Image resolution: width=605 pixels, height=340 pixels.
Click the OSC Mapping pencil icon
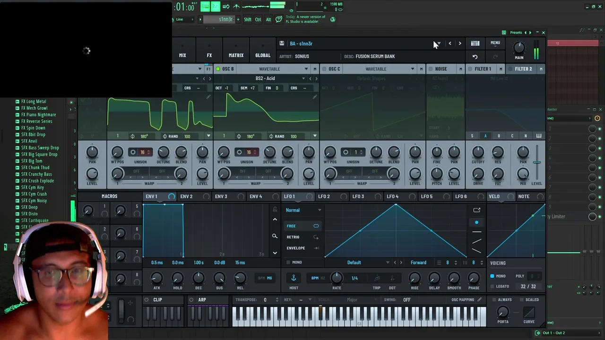tap(479, 299)
